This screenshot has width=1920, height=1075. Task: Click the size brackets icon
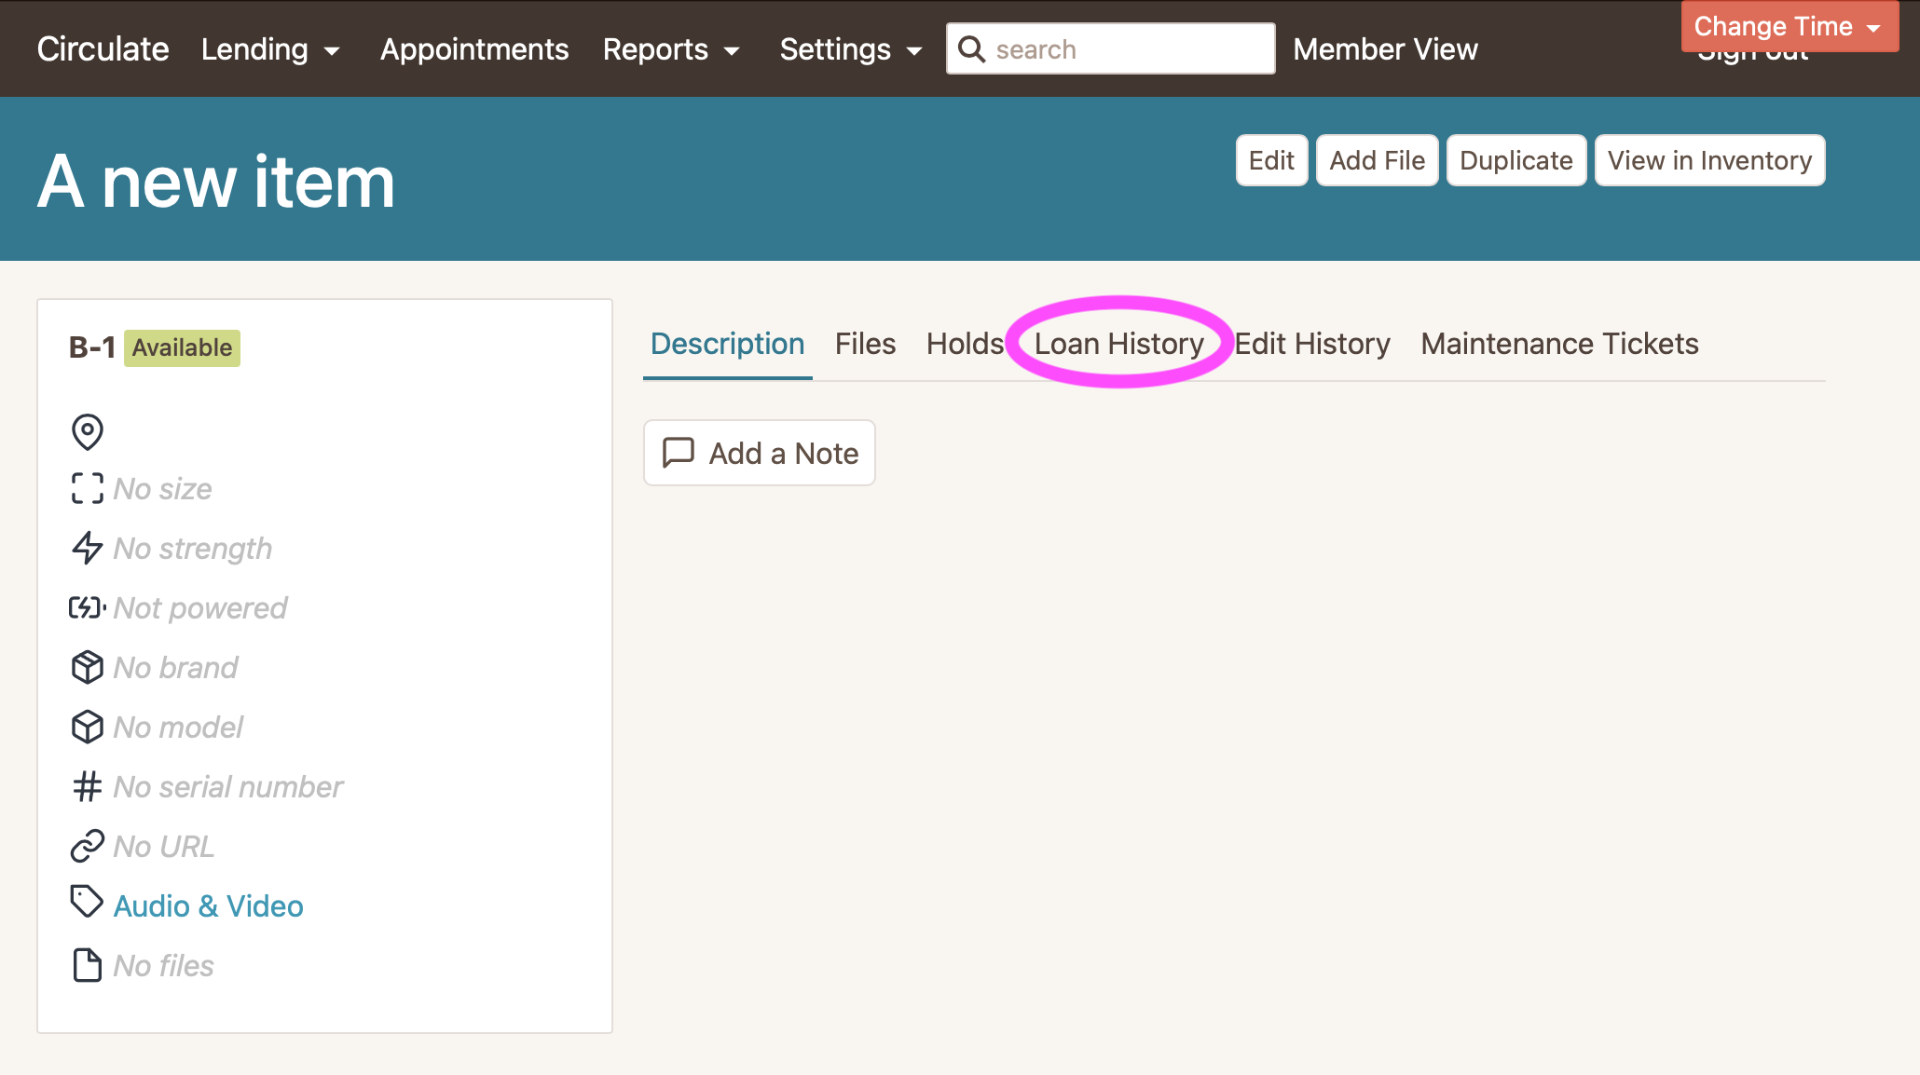[88, 488]
